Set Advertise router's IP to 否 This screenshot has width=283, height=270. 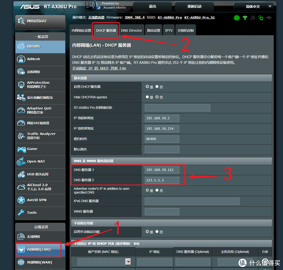click(157, 190)
